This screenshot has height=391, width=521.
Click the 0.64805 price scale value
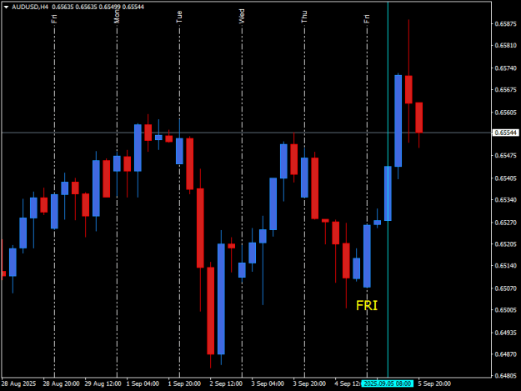click(506, 376)
